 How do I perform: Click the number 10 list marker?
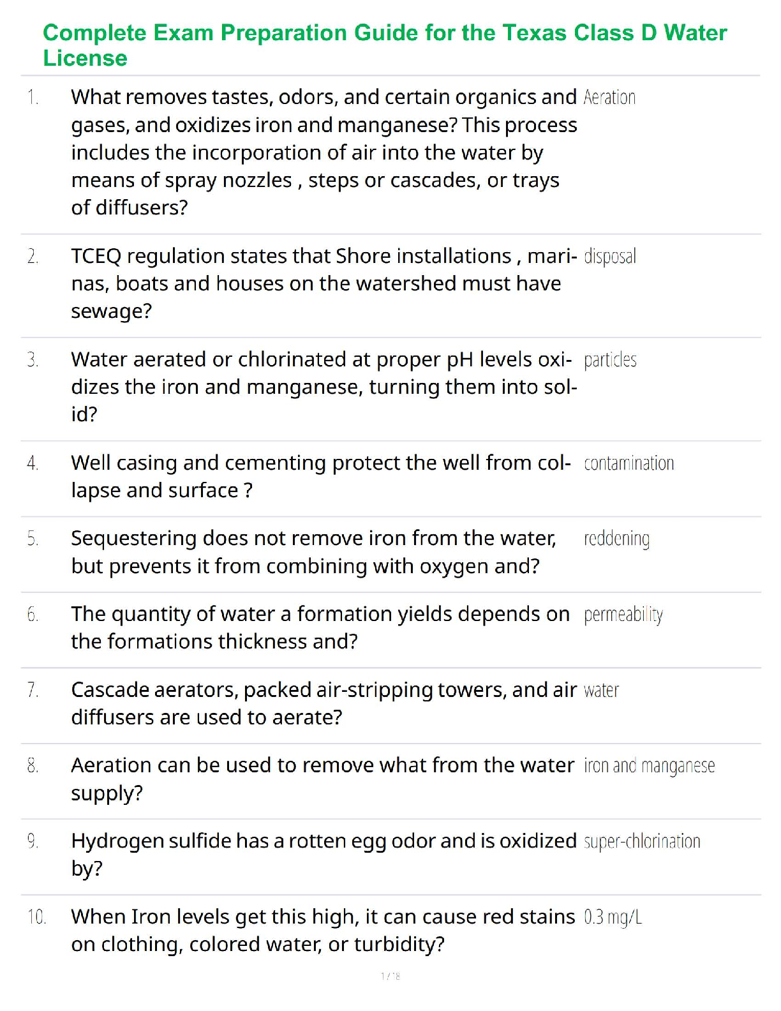click(36, 918)
